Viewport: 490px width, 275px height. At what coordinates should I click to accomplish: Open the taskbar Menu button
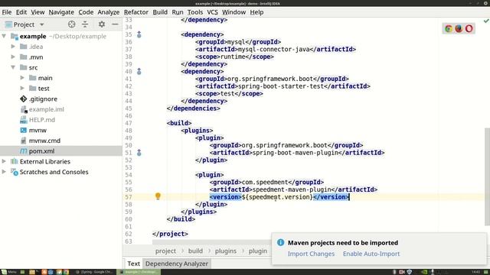pyautogui.click(x=8, y=272)
